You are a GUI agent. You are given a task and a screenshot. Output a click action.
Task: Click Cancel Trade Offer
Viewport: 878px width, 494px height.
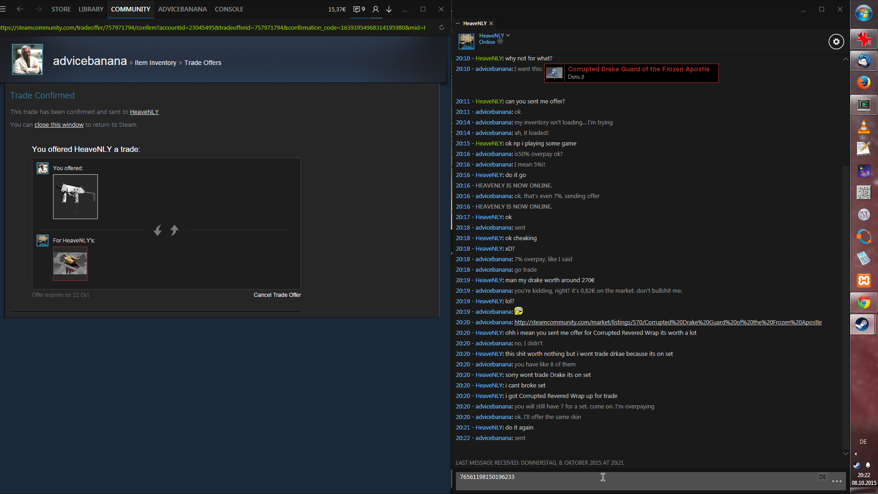(277, 295)
